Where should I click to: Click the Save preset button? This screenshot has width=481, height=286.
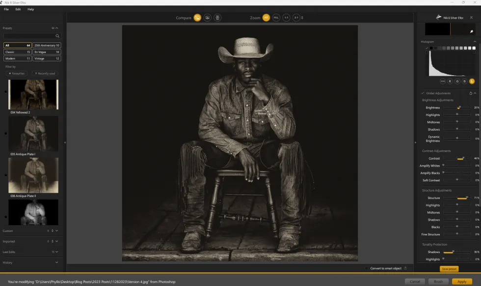[x=449, y=269]
